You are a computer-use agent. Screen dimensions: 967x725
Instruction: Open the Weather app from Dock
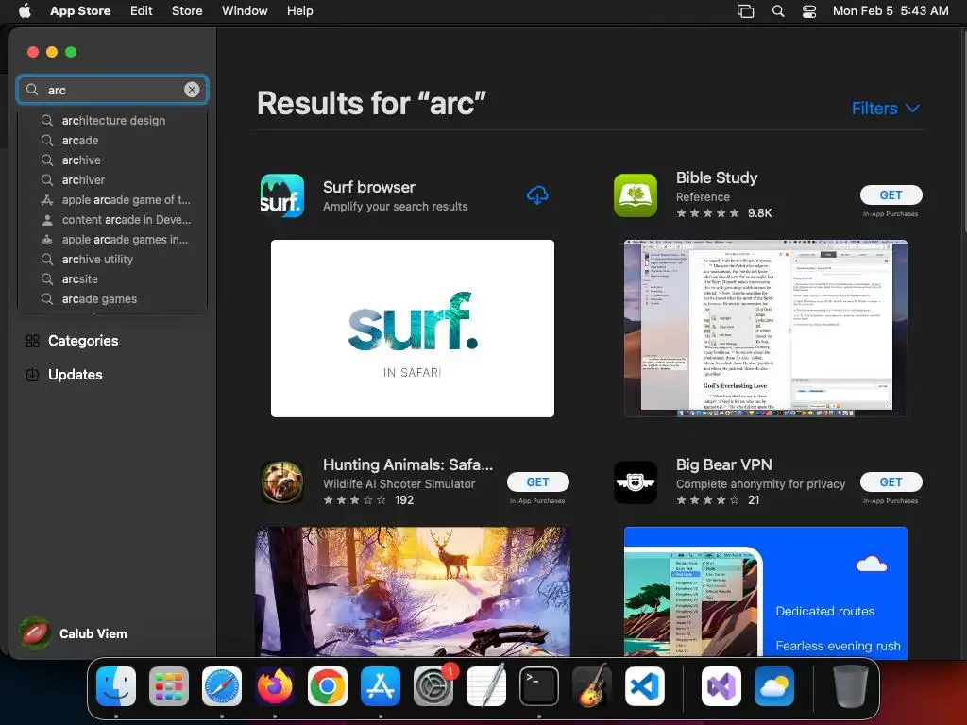[x=774, y=686]
